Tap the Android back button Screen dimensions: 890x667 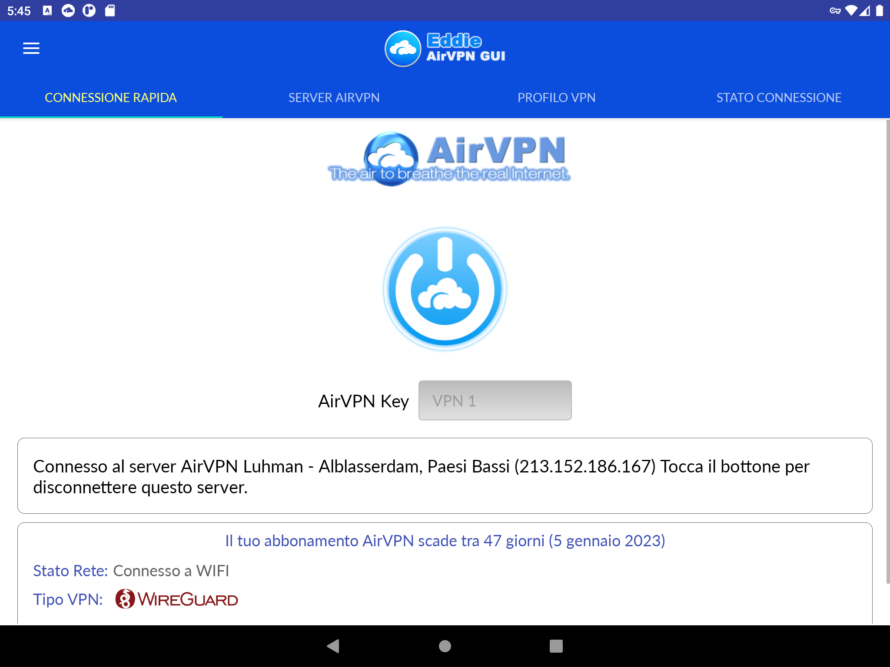(x=333, y=646)
